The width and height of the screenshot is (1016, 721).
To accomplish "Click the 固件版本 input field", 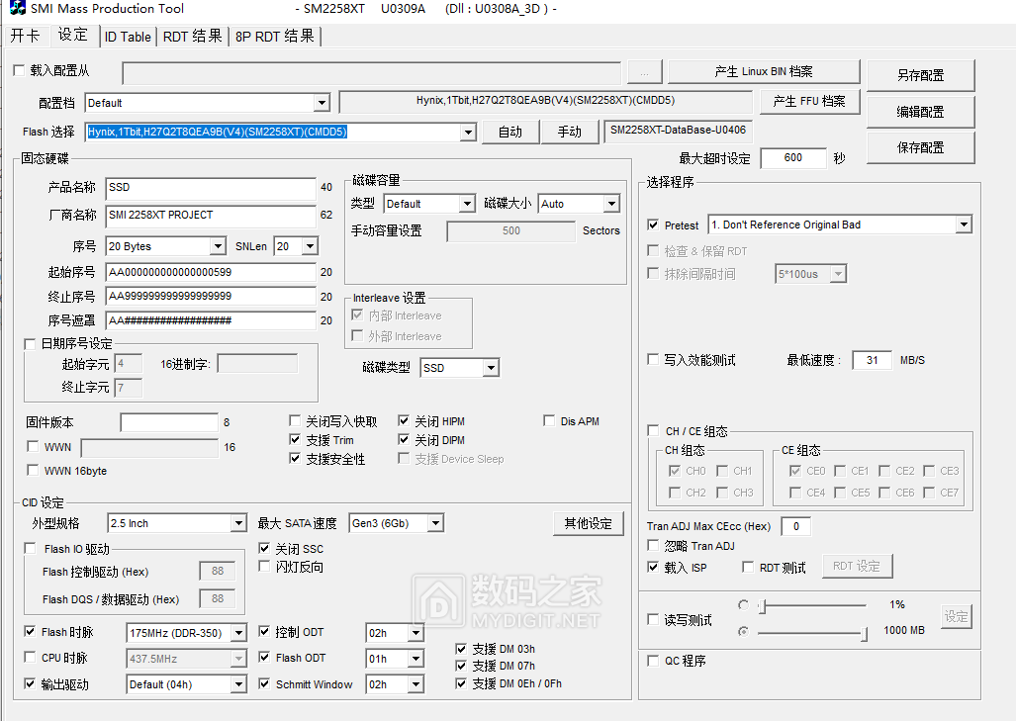I will tap(169, 423).
